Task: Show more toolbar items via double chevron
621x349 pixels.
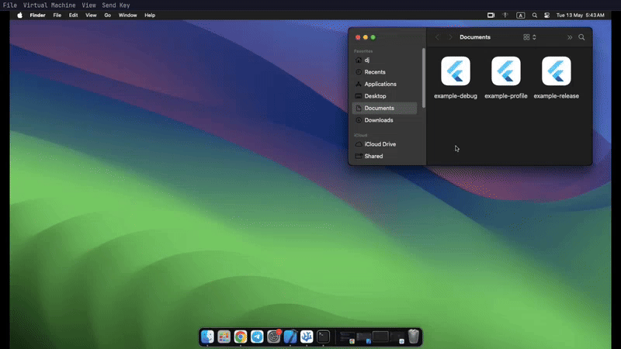Action: pos(570,37)
